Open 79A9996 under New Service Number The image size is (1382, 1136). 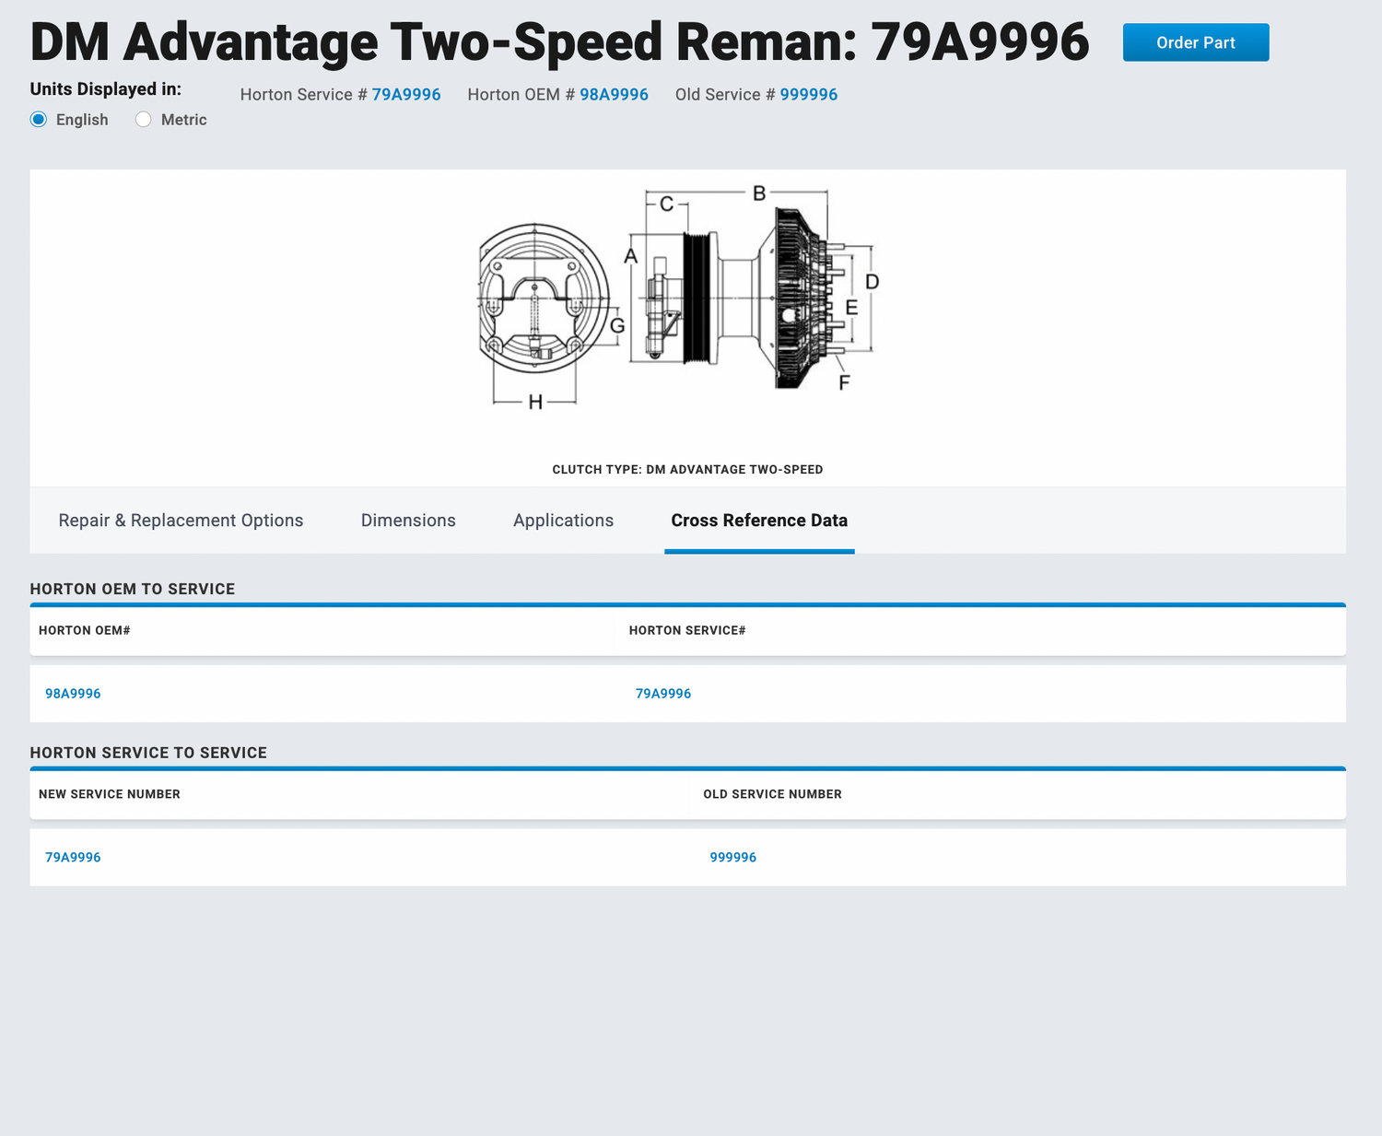pyautogui.click(x=73, y=858)
